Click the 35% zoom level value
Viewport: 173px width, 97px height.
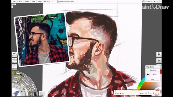(x=148, y=1)
